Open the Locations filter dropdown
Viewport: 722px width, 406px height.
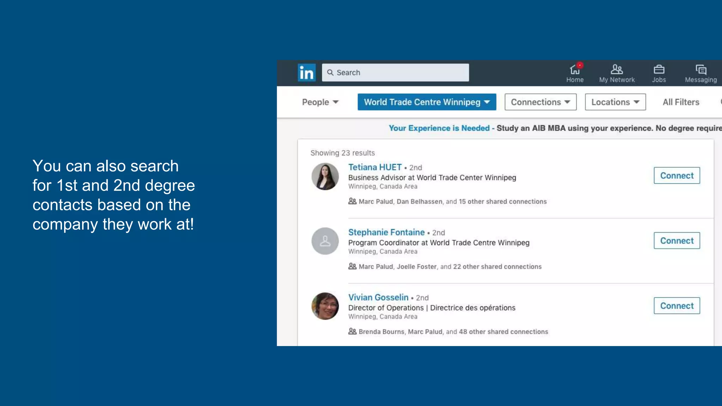[x=615, y=102]
